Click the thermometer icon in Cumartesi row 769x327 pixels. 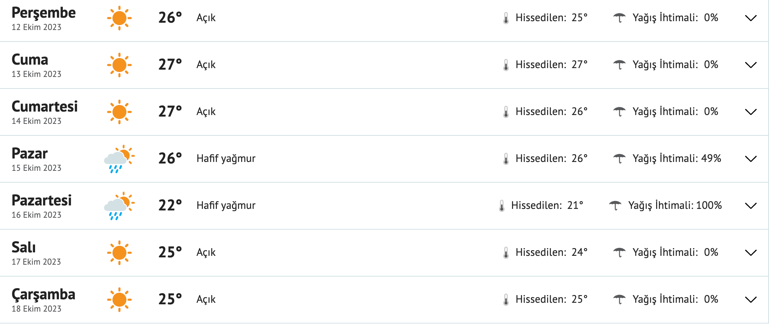[506, 112]
